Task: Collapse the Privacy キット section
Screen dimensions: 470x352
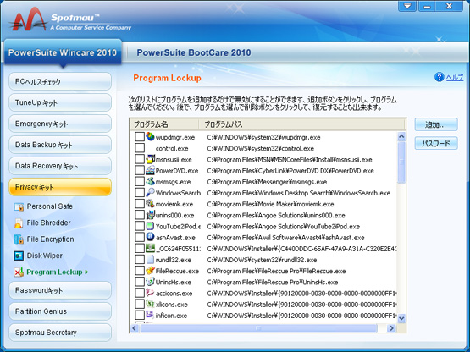Action: pos(60,187)
